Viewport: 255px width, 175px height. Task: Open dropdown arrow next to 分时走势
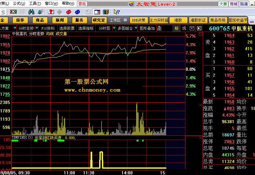(x=37, y=28)
